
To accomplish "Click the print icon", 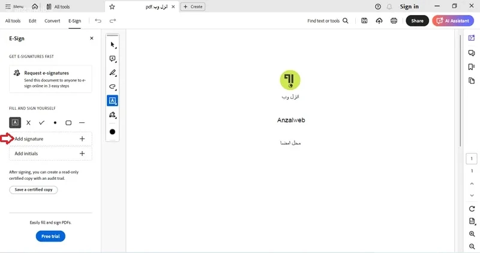I will pyautogui.click(x=394, y=21).
